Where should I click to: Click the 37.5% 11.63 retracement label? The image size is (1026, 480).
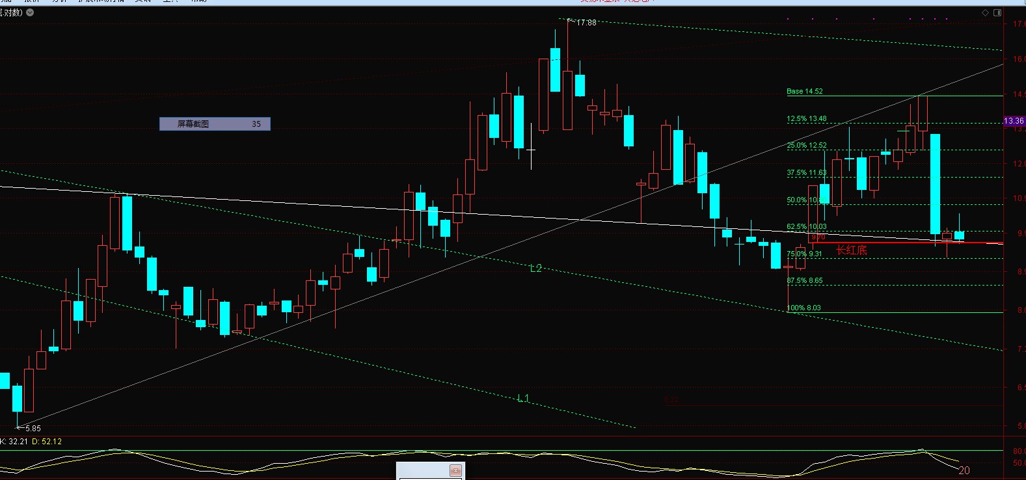tap(807, 173)
